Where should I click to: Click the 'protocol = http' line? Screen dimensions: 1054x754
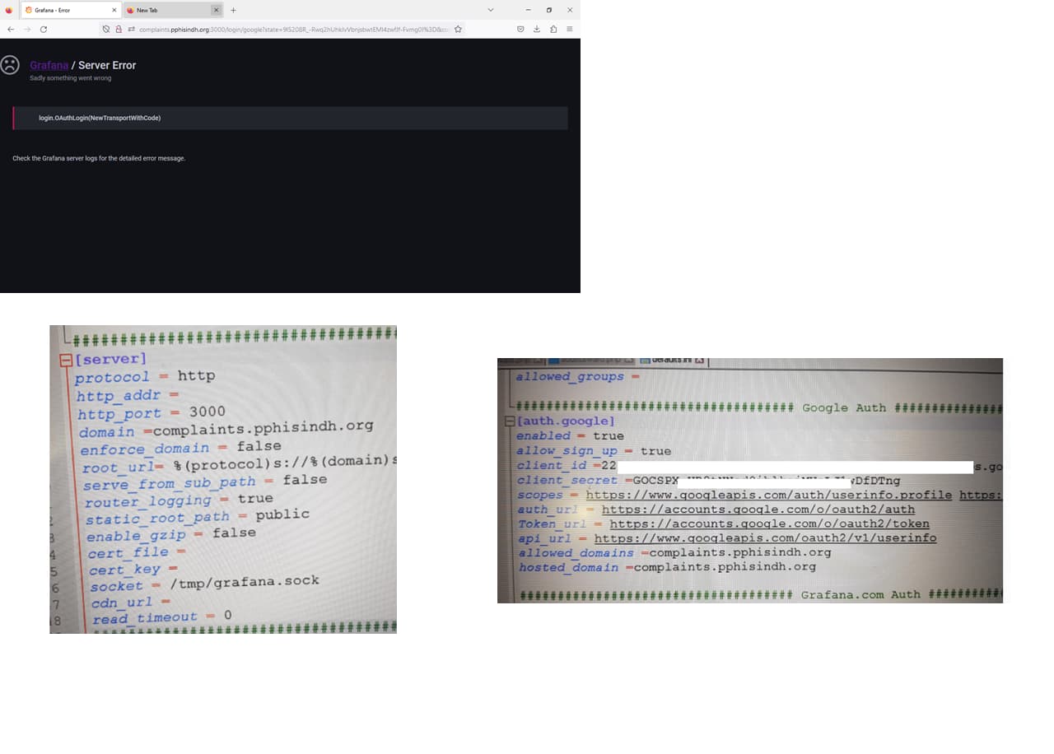click(x=145, y=376)
